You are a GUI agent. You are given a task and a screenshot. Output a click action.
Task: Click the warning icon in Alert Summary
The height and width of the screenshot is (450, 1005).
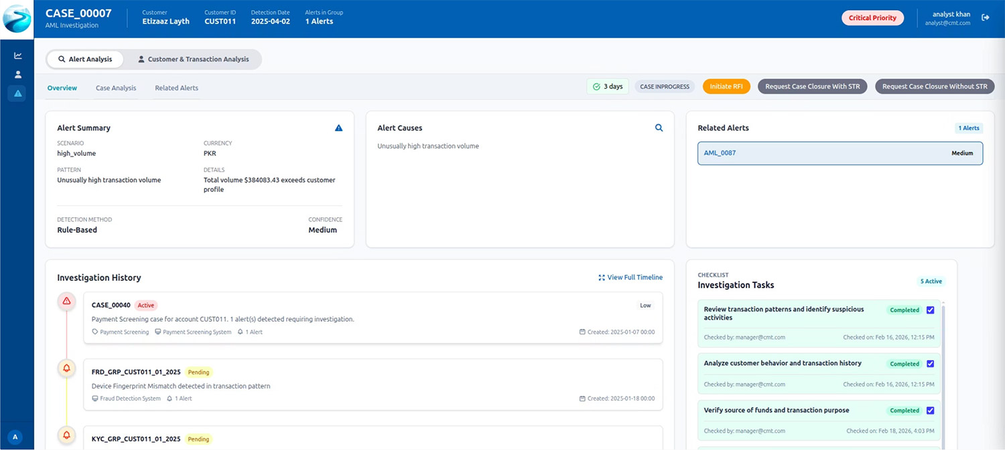click(x=338, y=128)
